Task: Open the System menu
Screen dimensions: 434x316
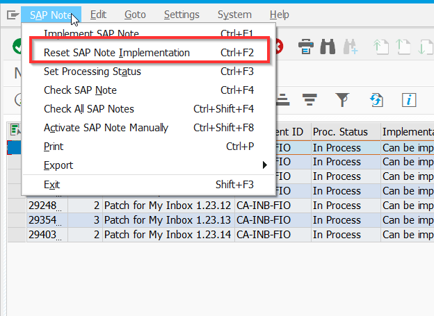Action: pos(234,15)
